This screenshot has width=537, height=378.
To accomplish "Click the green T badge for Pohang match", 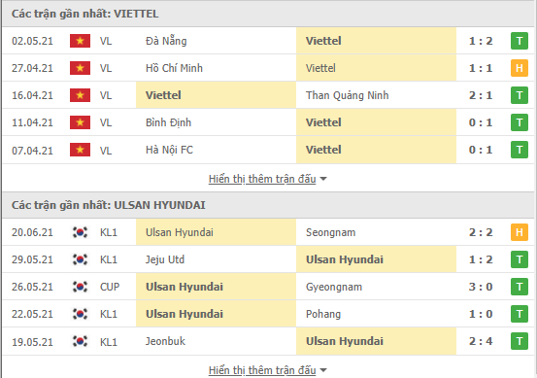I will pyautogui.click(x=520, y=314).
